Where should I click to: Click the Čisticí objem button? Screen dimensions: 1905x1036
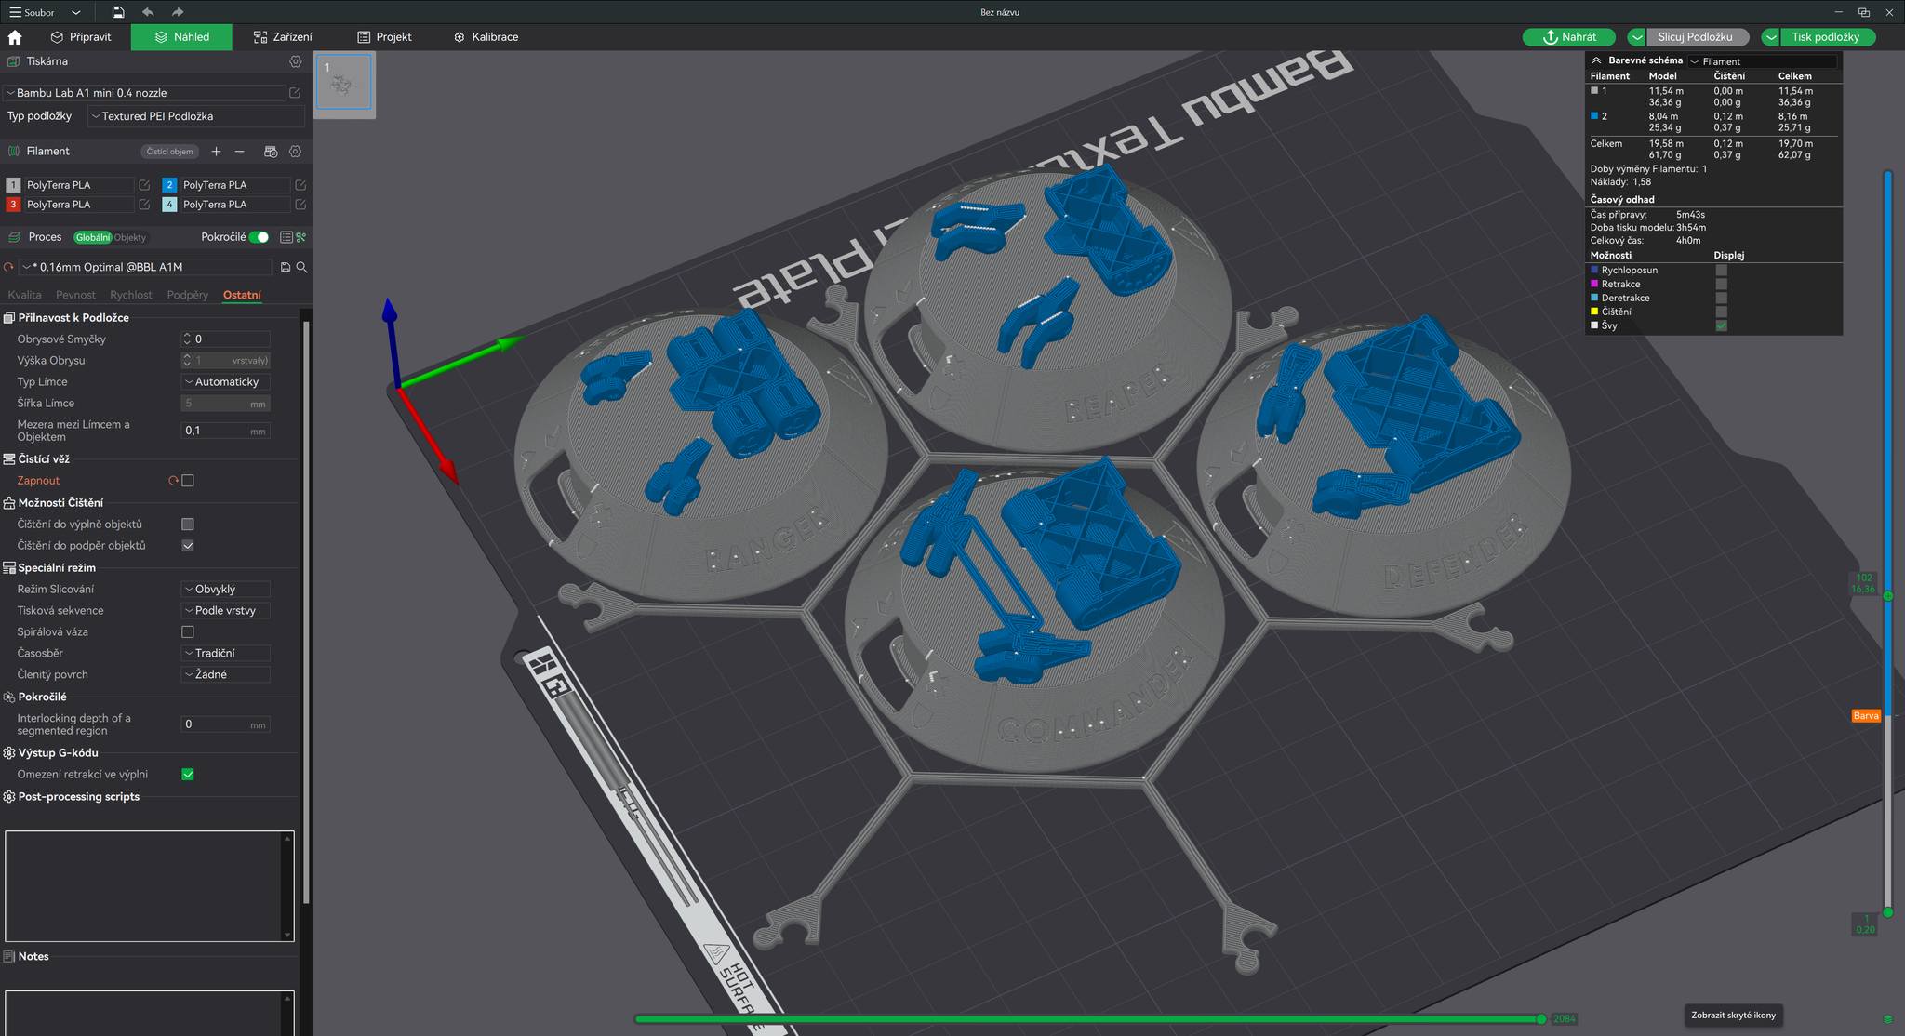click(169, 152)
